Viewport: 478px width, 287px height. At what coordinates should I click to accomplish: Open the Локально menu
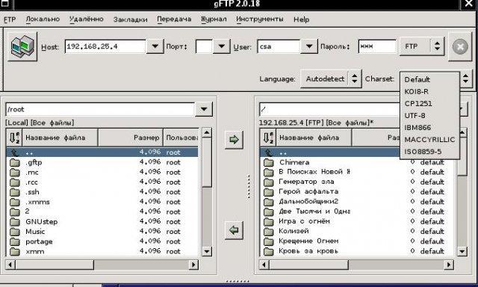point(43,19)
